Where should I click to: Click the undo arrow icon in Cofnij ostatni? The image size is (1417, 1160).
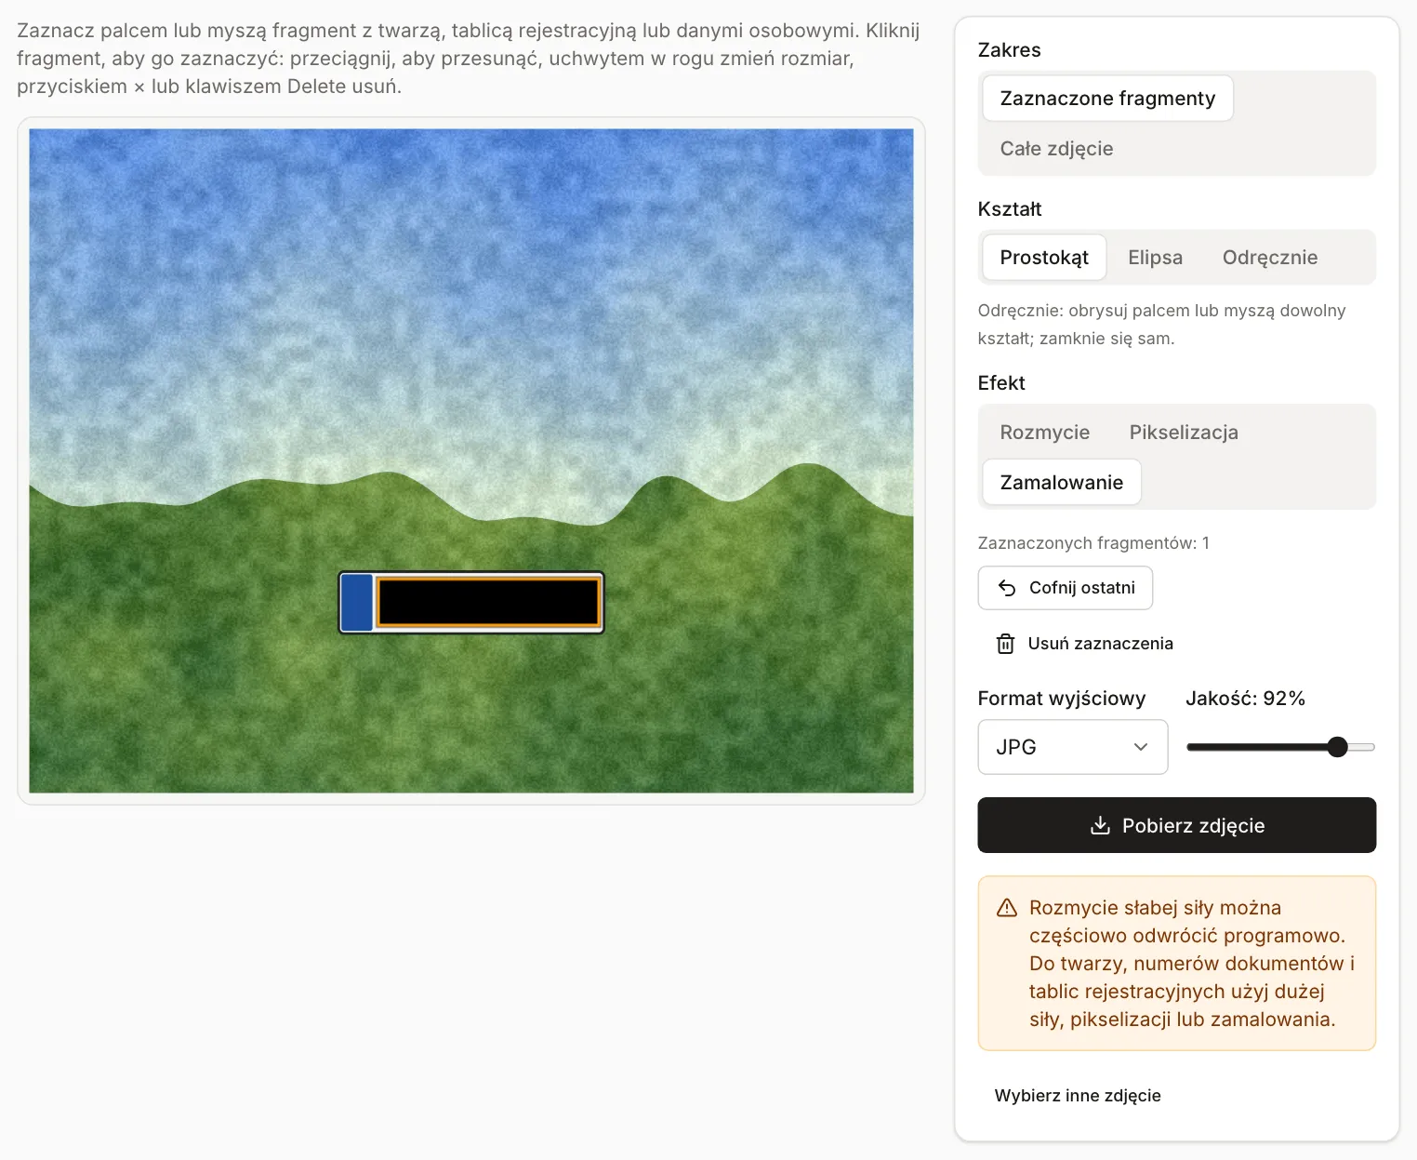coord(1006,588)
